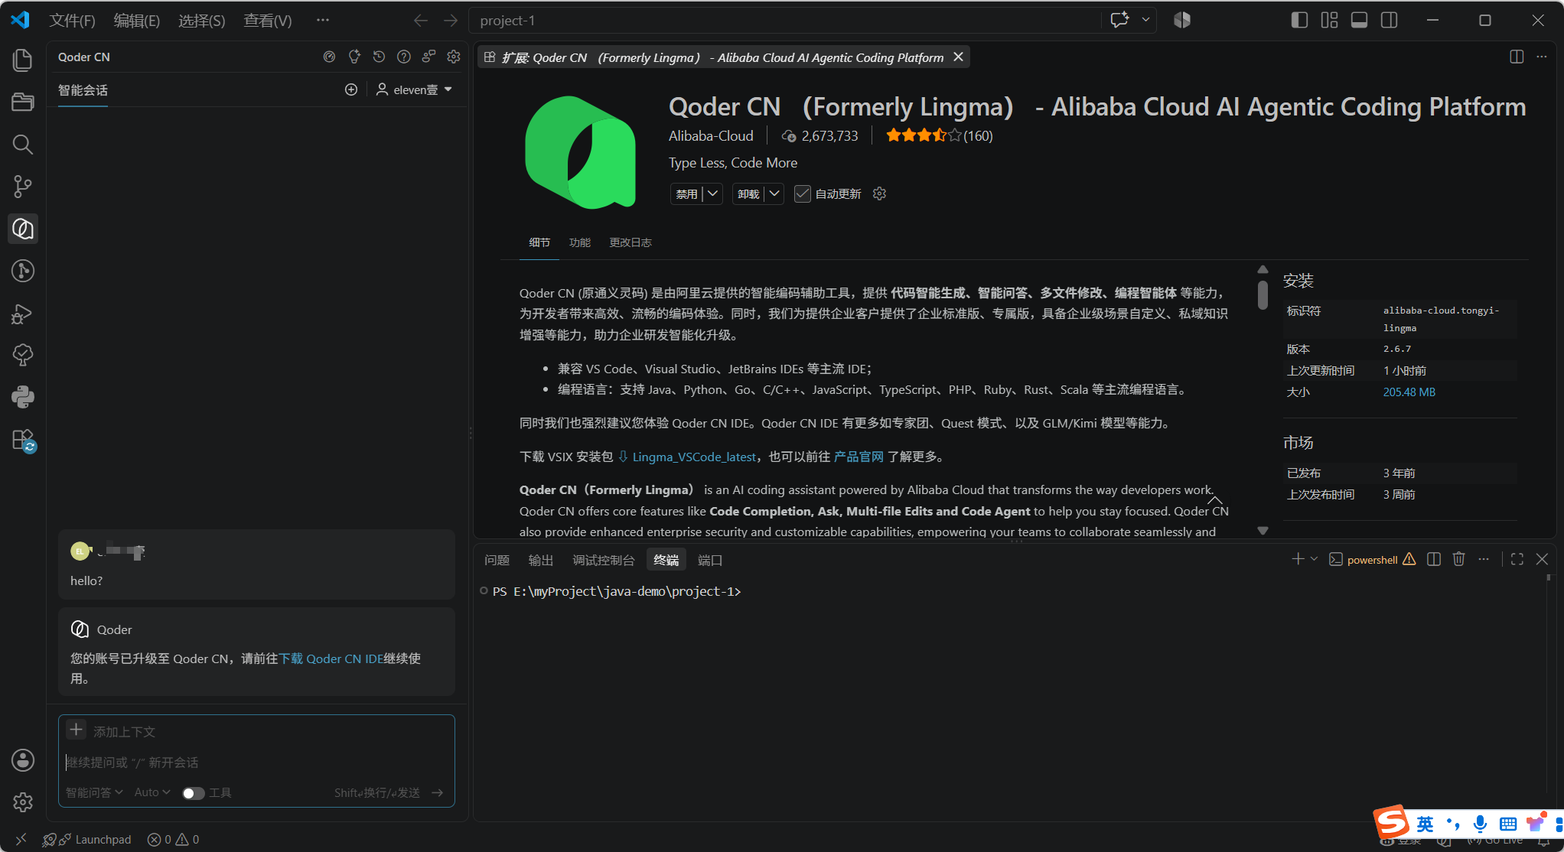This screenshot has width=1564, height=852.
Task: Open the Extensions view in the activity bar
Action: [23, 440]
